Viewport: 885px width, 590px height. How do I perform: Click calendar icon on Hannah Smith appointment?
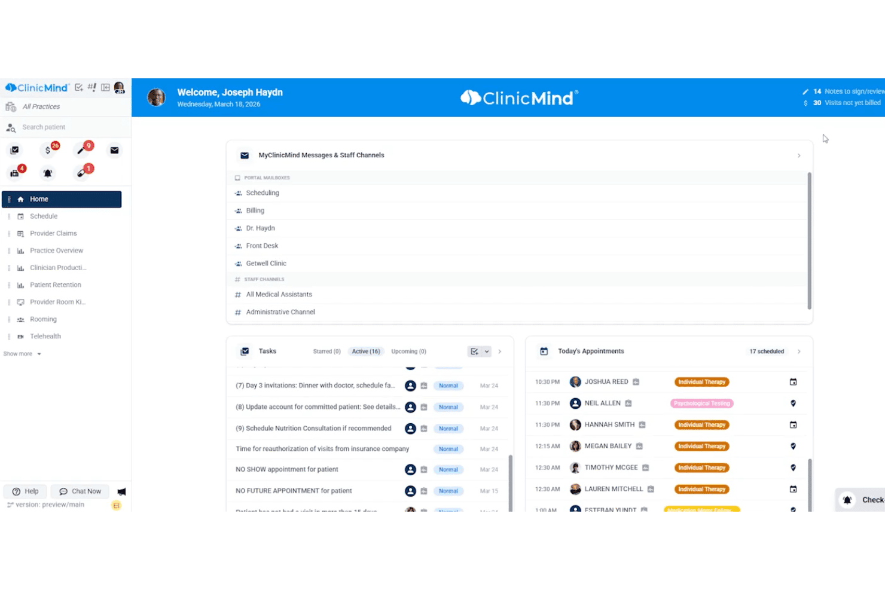[x=794, y=425]
